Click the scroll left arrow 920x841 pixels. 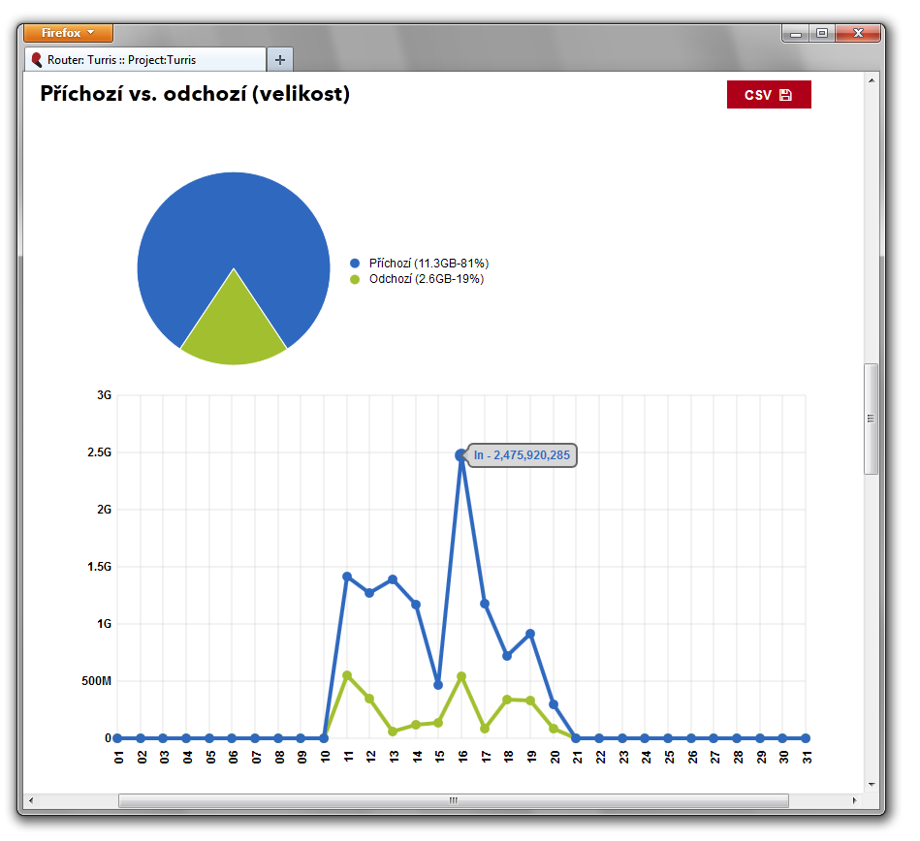click(x=29, y=800)
